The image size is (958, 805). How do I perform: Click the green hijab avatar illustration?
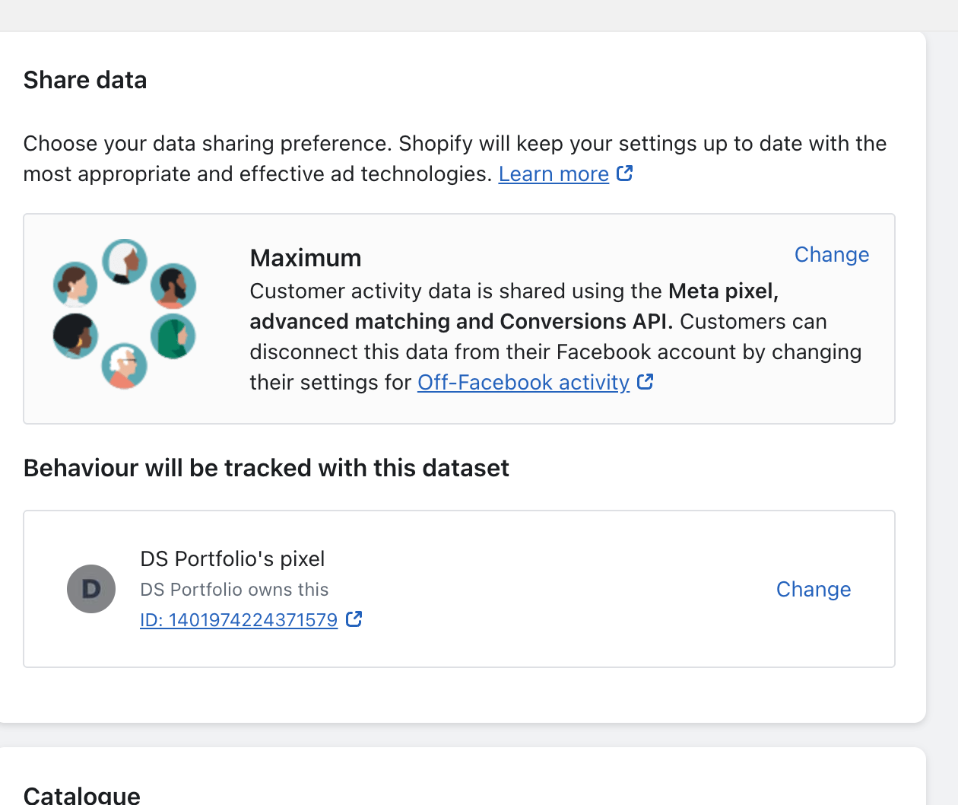(173, 336)
